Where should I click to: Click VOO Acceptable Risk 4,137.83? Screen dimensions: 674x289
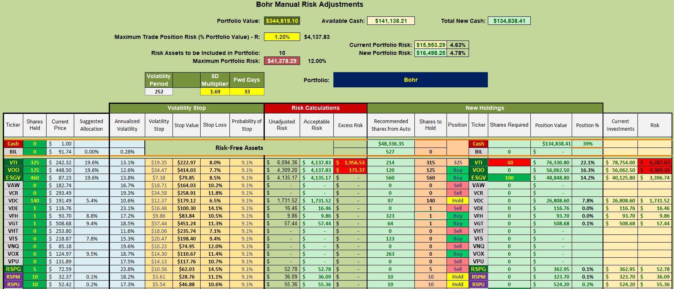pos(317,170)
